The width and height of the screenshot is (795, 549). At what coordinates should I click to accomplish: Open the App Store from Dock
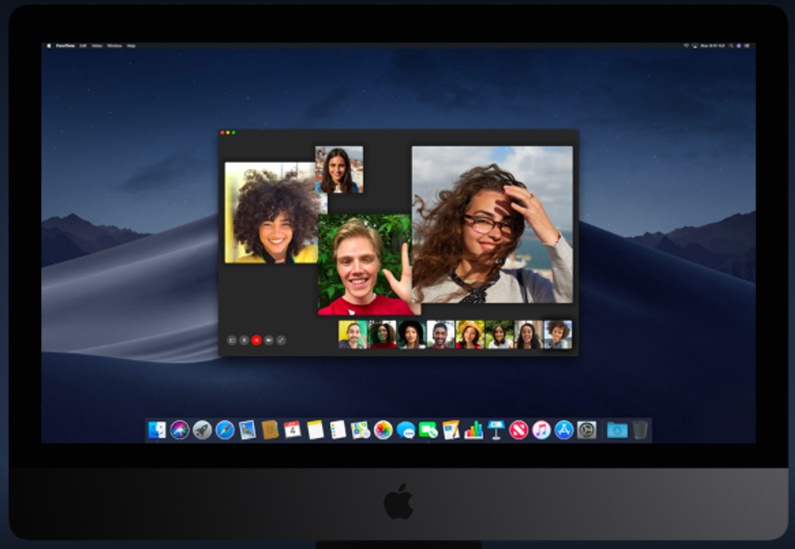564,430
